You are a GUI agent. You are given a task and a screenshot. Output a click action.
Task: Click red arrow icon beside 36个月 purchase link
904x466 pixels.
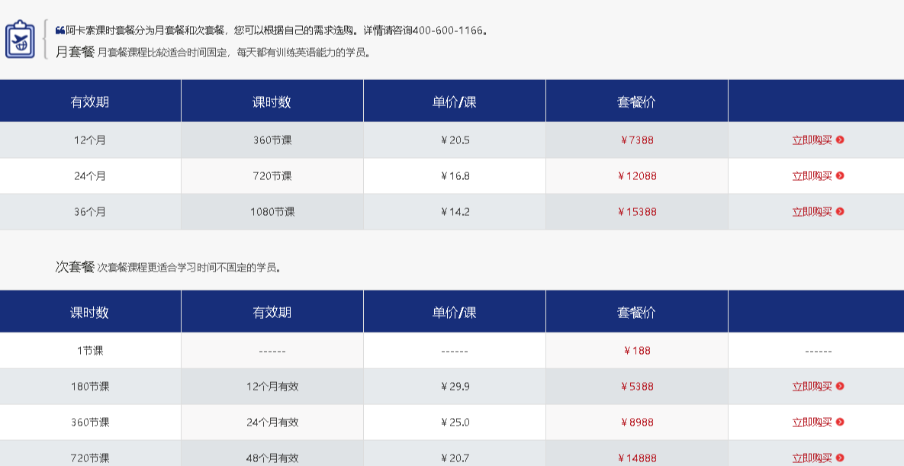840,211
